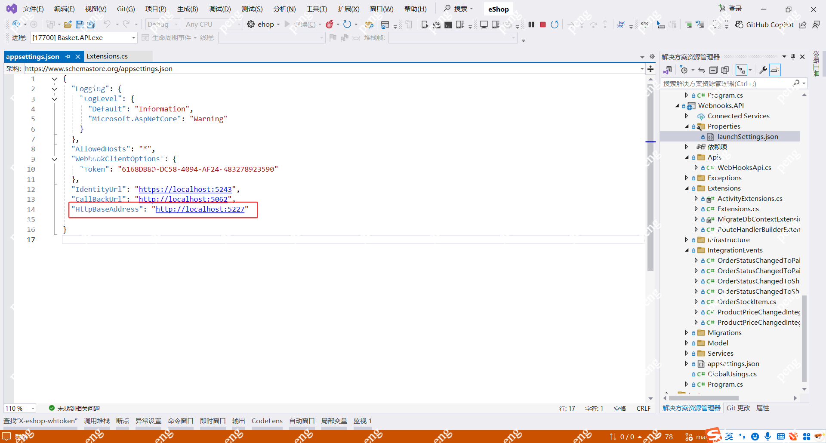Toggle Preview Selected Items in Solution Explorer
Viewport: 826px width, 443px height.
point(775,70)
